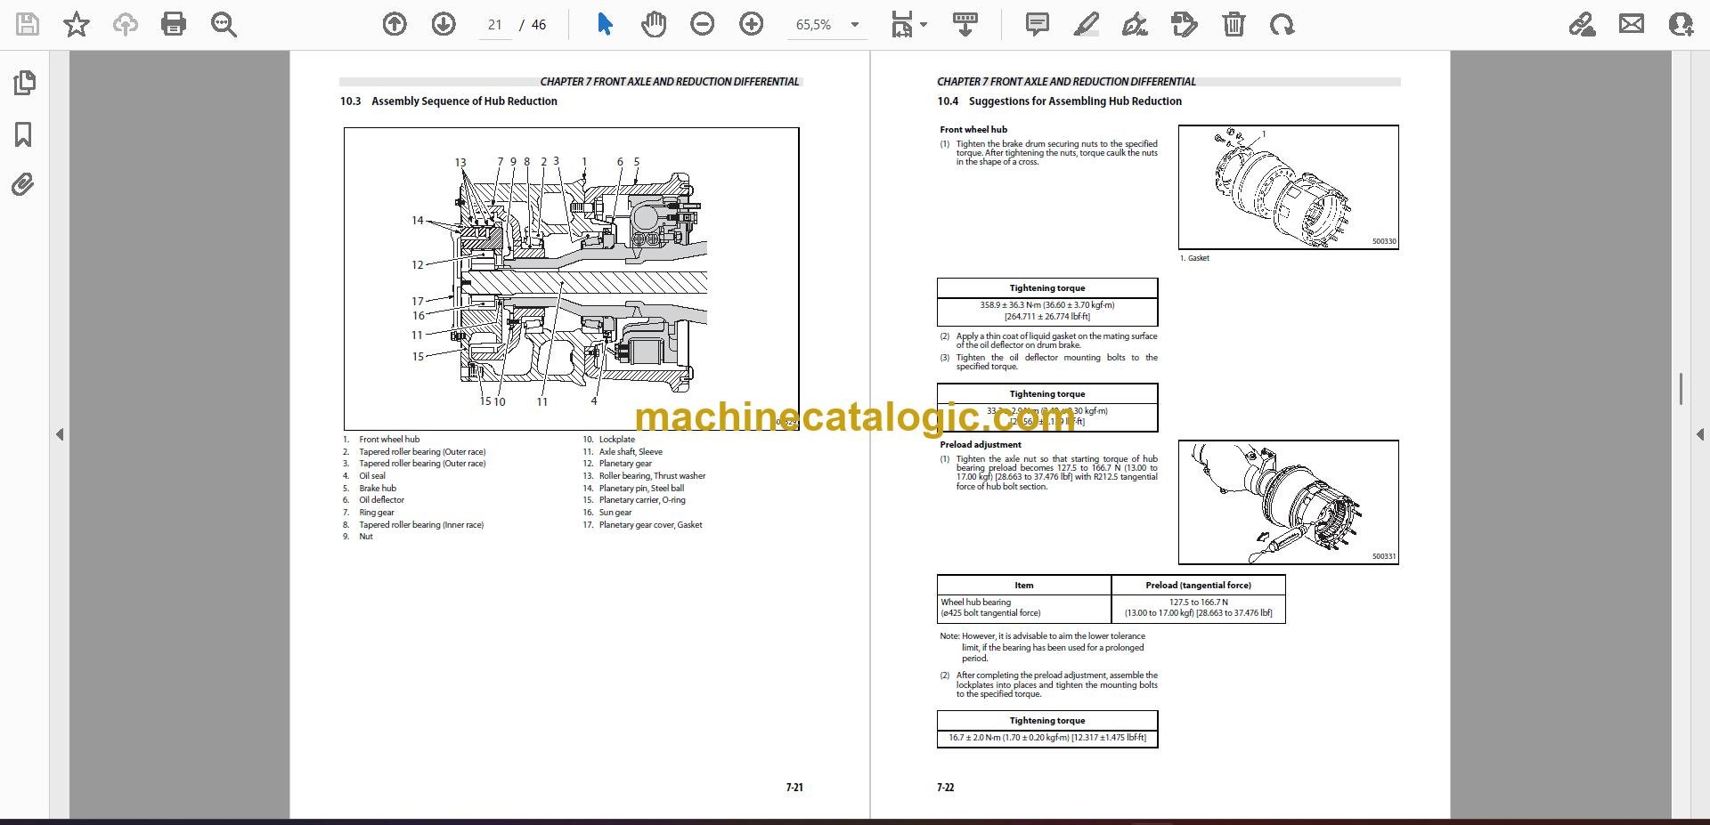
Task: Click the scrolling mode download icon
Action: [x=965, y=24]
